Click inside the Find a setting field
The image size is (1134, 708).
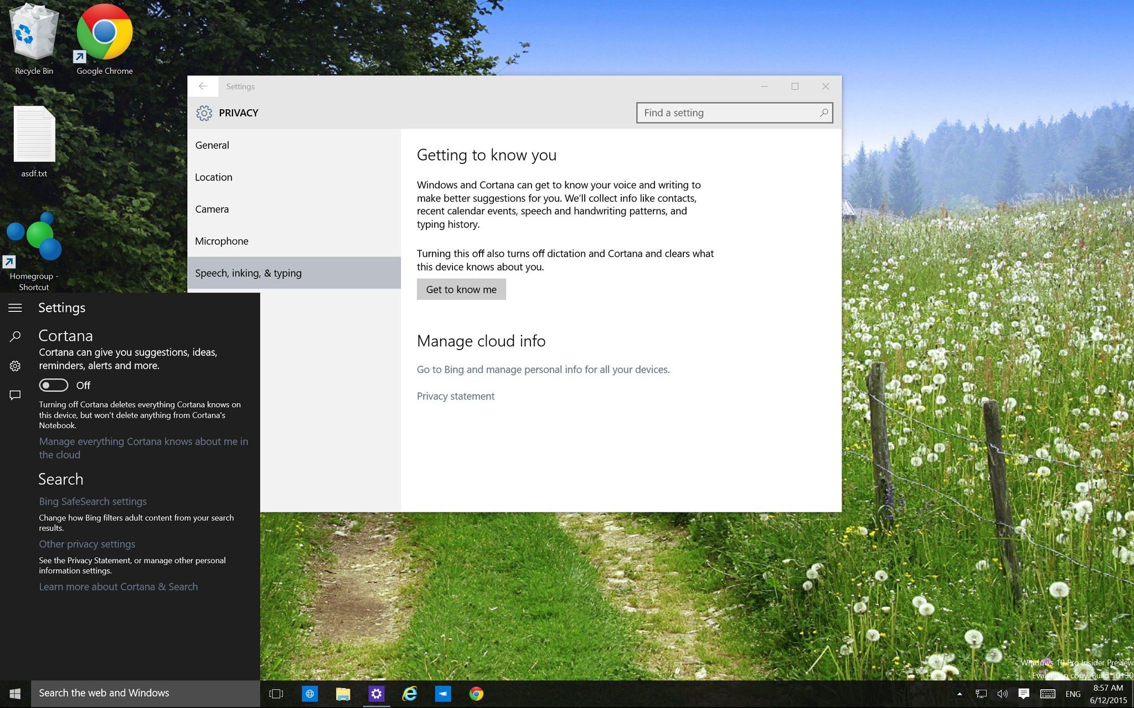click(x=720, y=112)
